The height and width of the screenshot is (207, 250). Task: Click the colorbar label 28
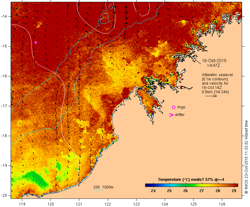[218, 191]
